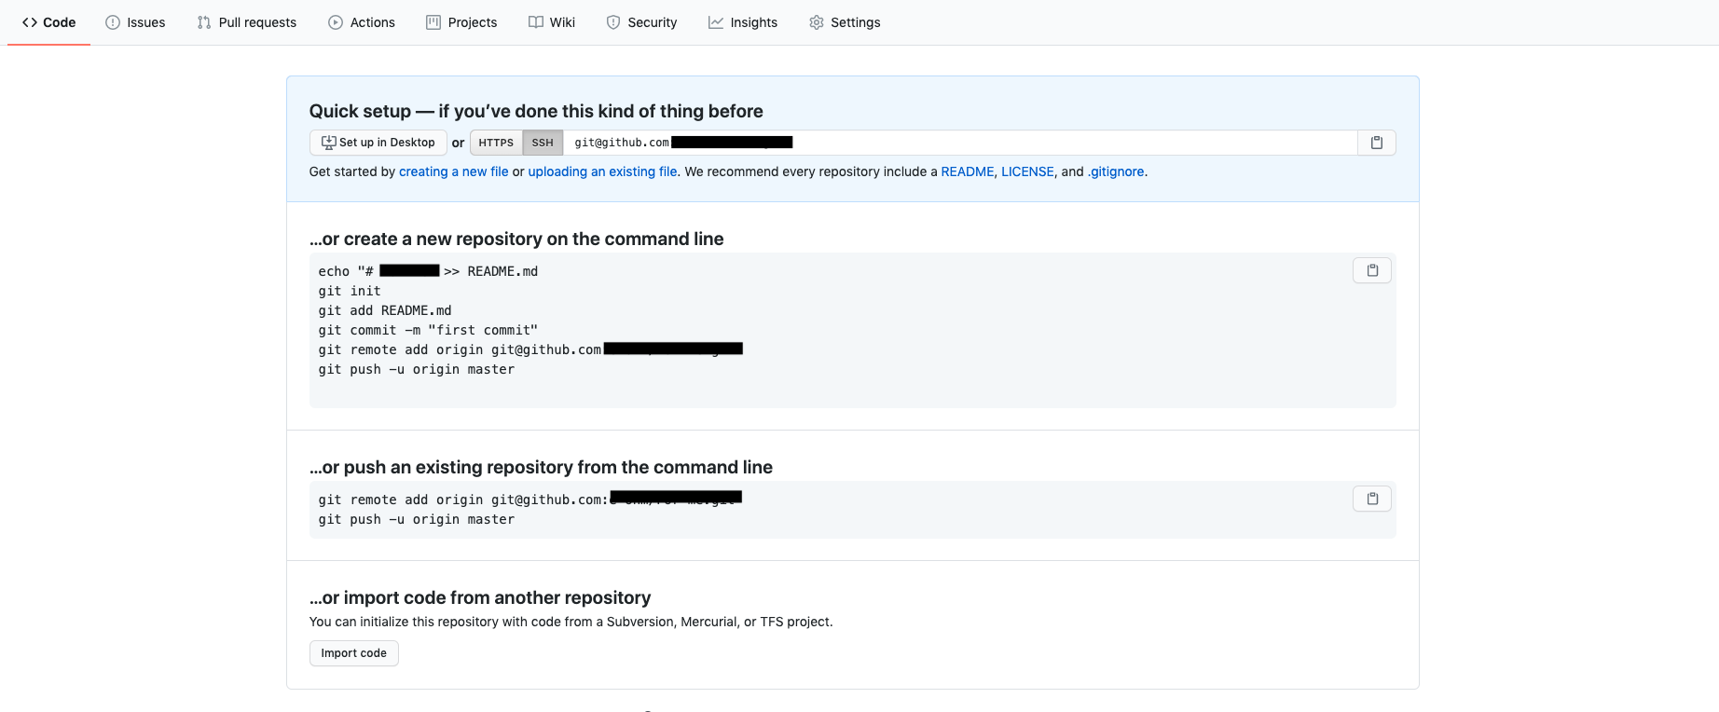Copy the SSH clone URL to clipboard
1719x712 pixels.
(1376, 143)
